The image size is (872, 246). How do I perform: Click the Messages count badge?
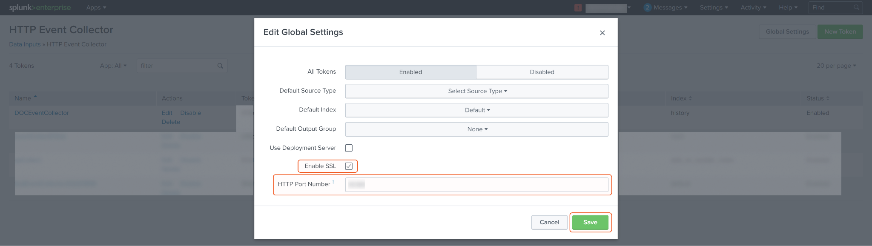[647, 8]
